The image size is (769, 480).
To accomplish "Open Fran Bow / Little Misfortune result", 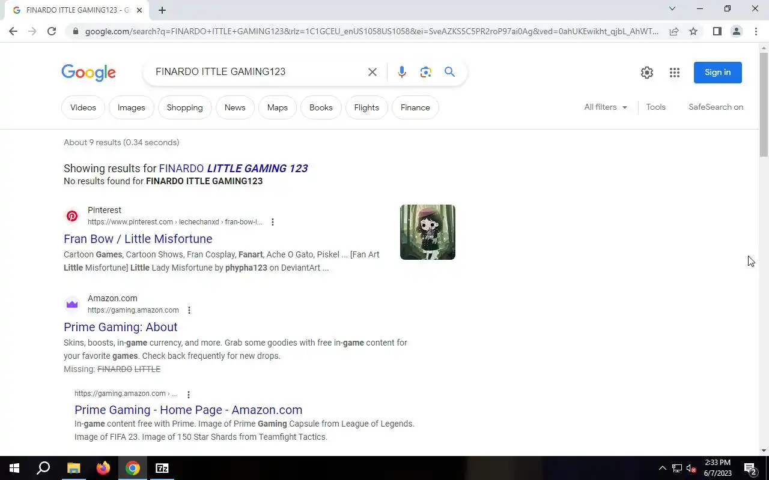I will [x=138, y=239].
